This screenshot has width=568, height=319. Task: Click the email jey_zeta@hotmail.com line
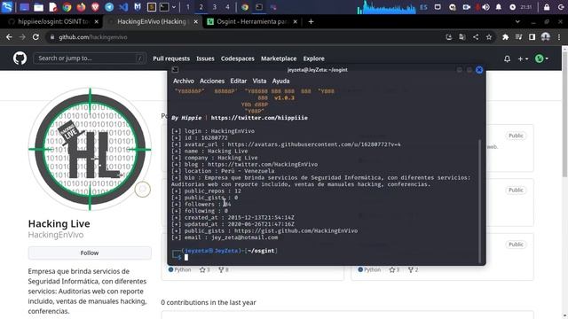point(225,237)
